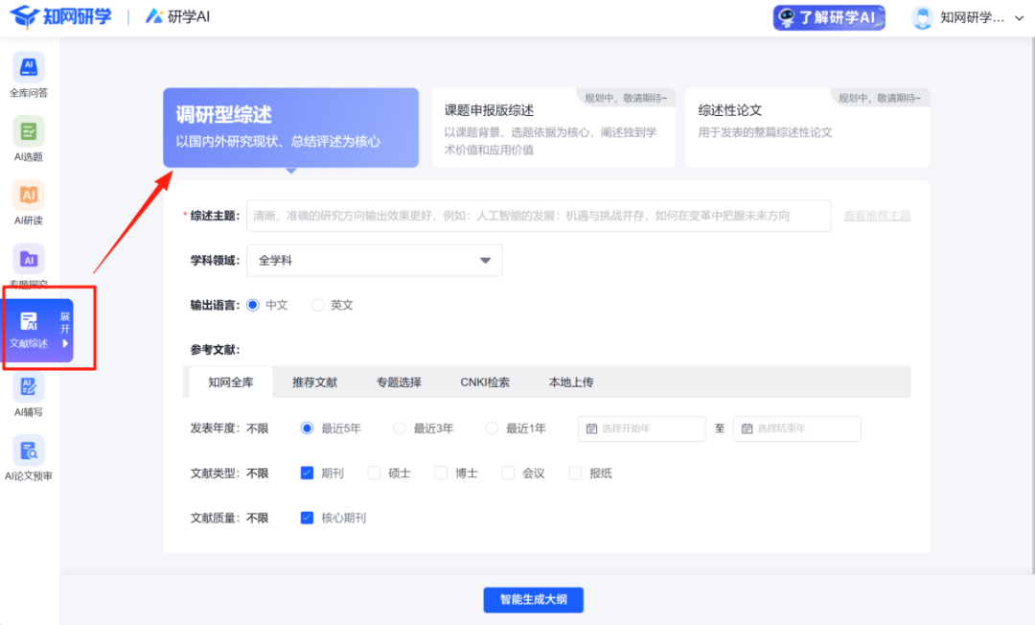Open AI选题 sidebar icon
Viewport: 1035px width, 625px height.
point(29,132)
